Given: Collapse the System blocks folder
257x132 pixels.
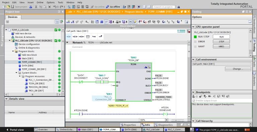Looking at the screenshot, I should click(16, 73).
